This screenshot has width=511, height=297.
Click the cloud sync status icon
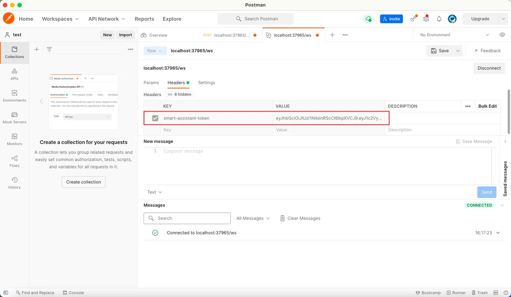tap(368, 19)
